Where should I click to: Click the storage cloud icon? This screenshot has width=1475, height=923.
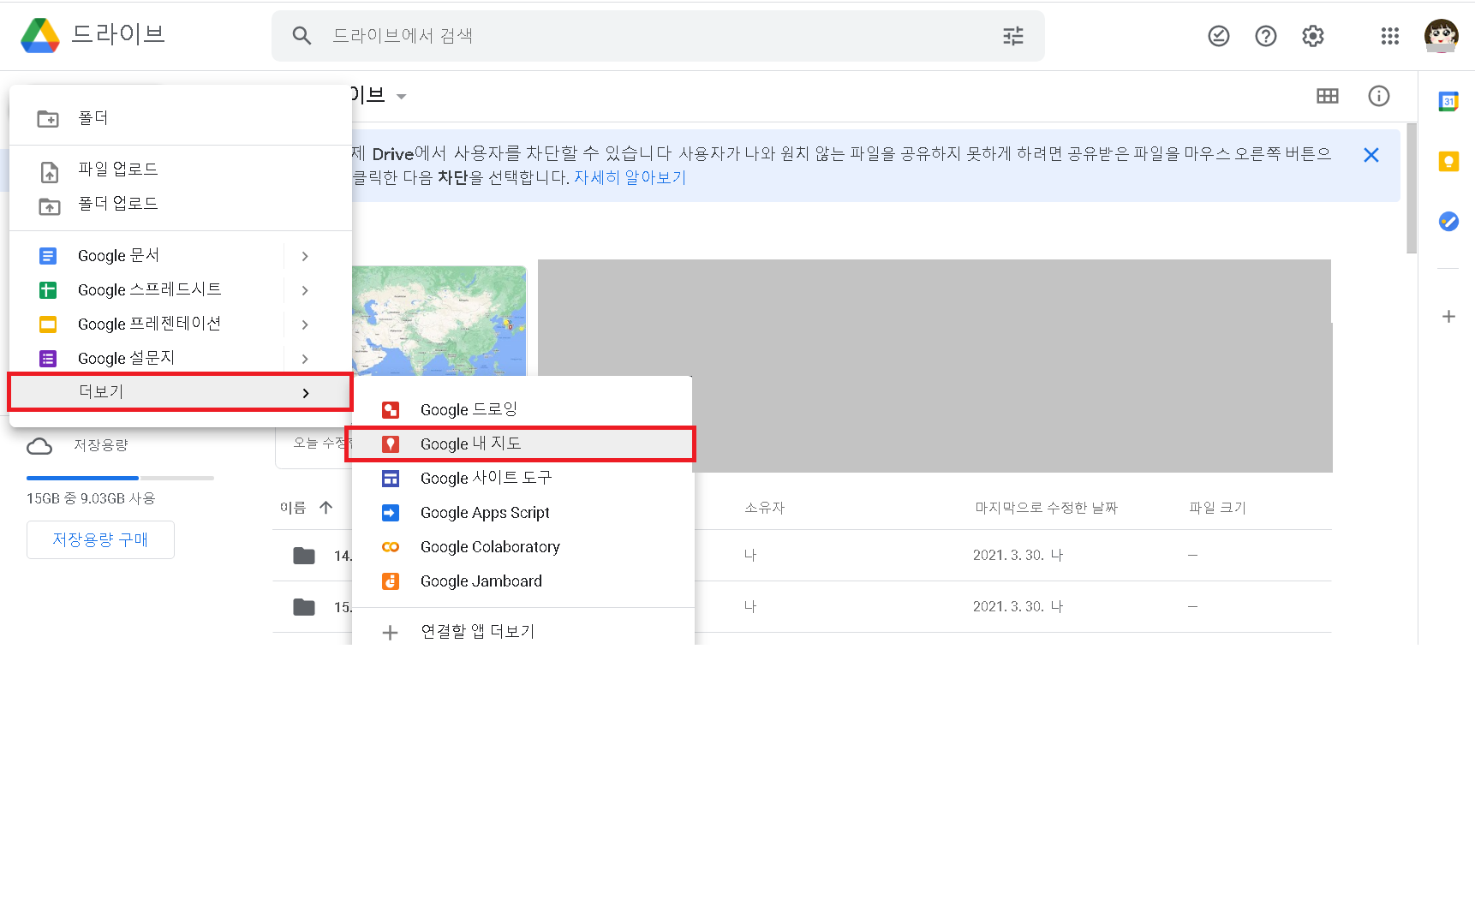(x=39, y=446)
